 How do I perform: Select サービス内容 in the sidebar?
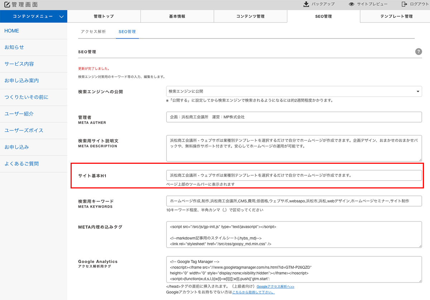click(x=19, y=64)
